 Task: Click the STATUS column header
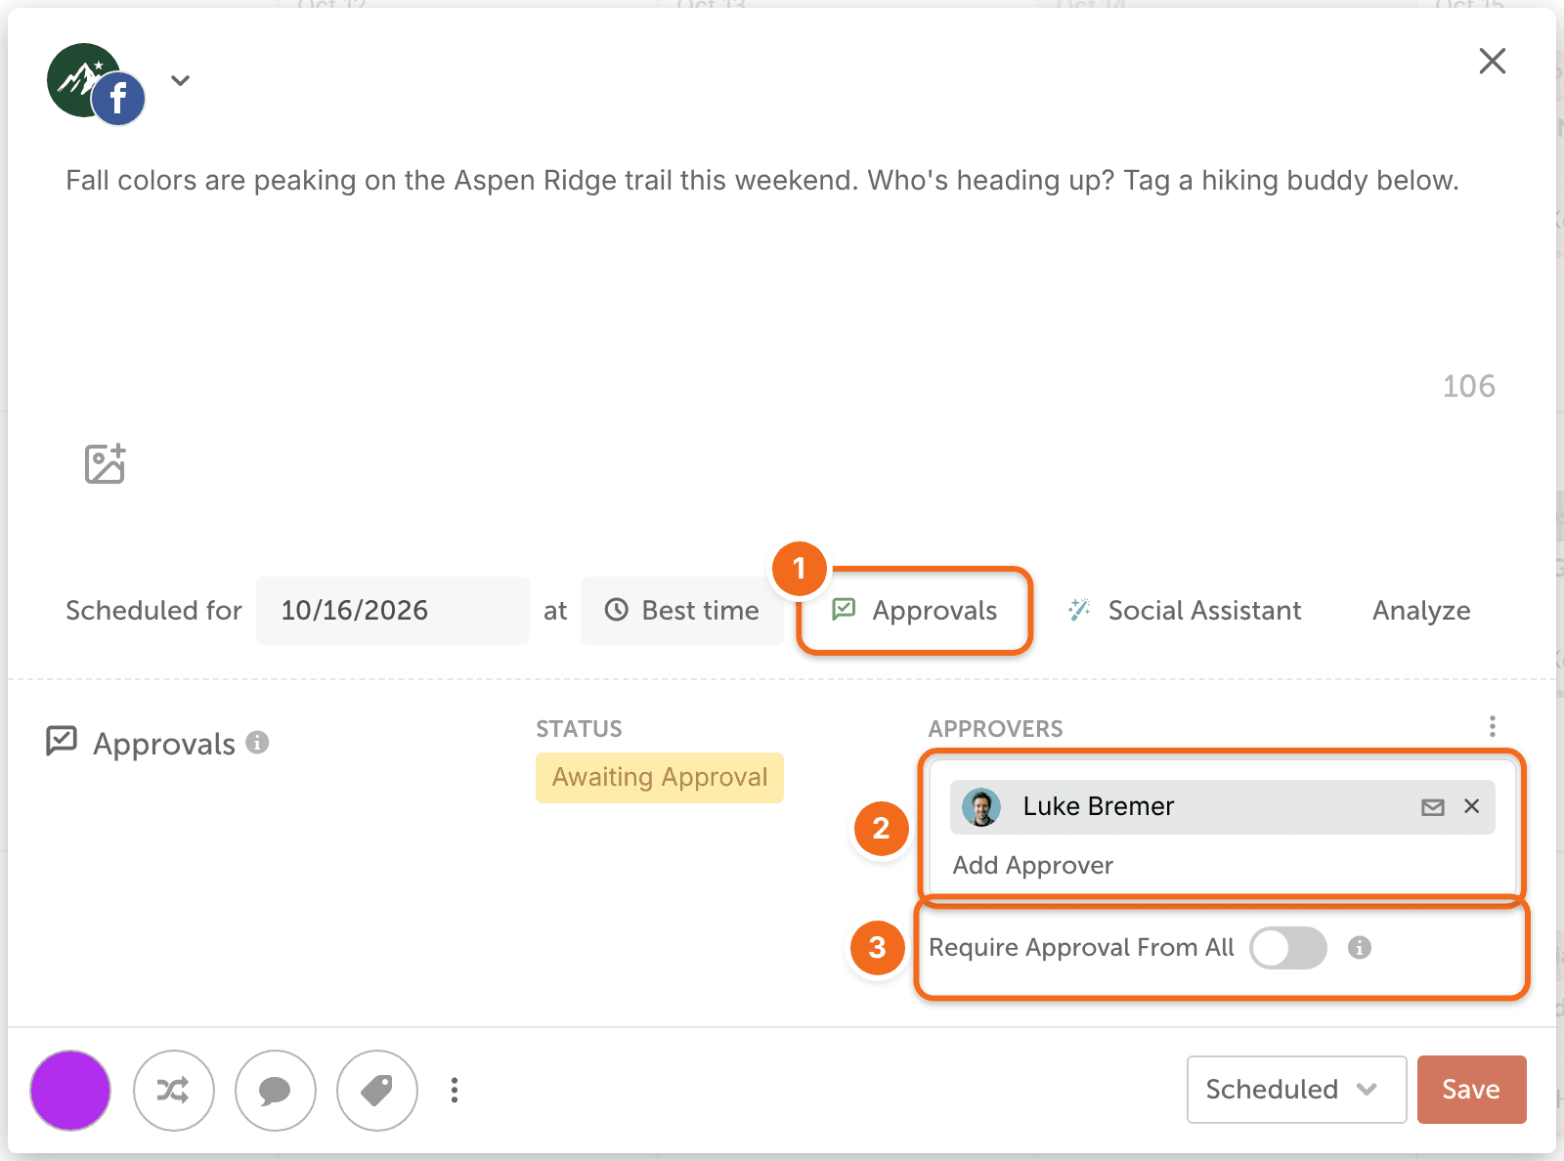(x=579, y=729)
